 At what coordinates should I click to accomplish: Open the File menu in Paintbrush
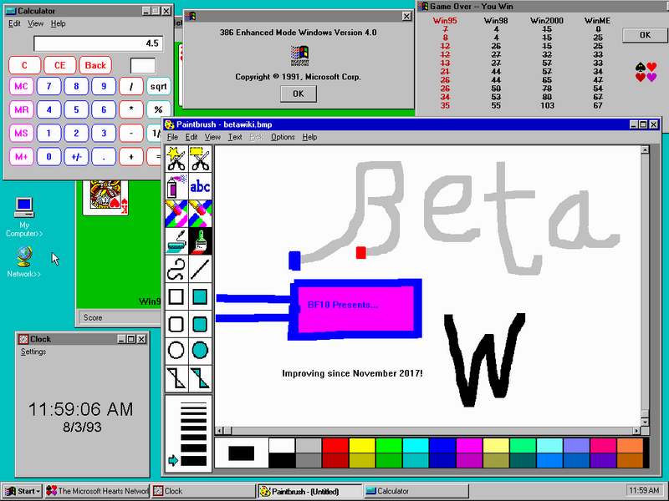(172, 137)
